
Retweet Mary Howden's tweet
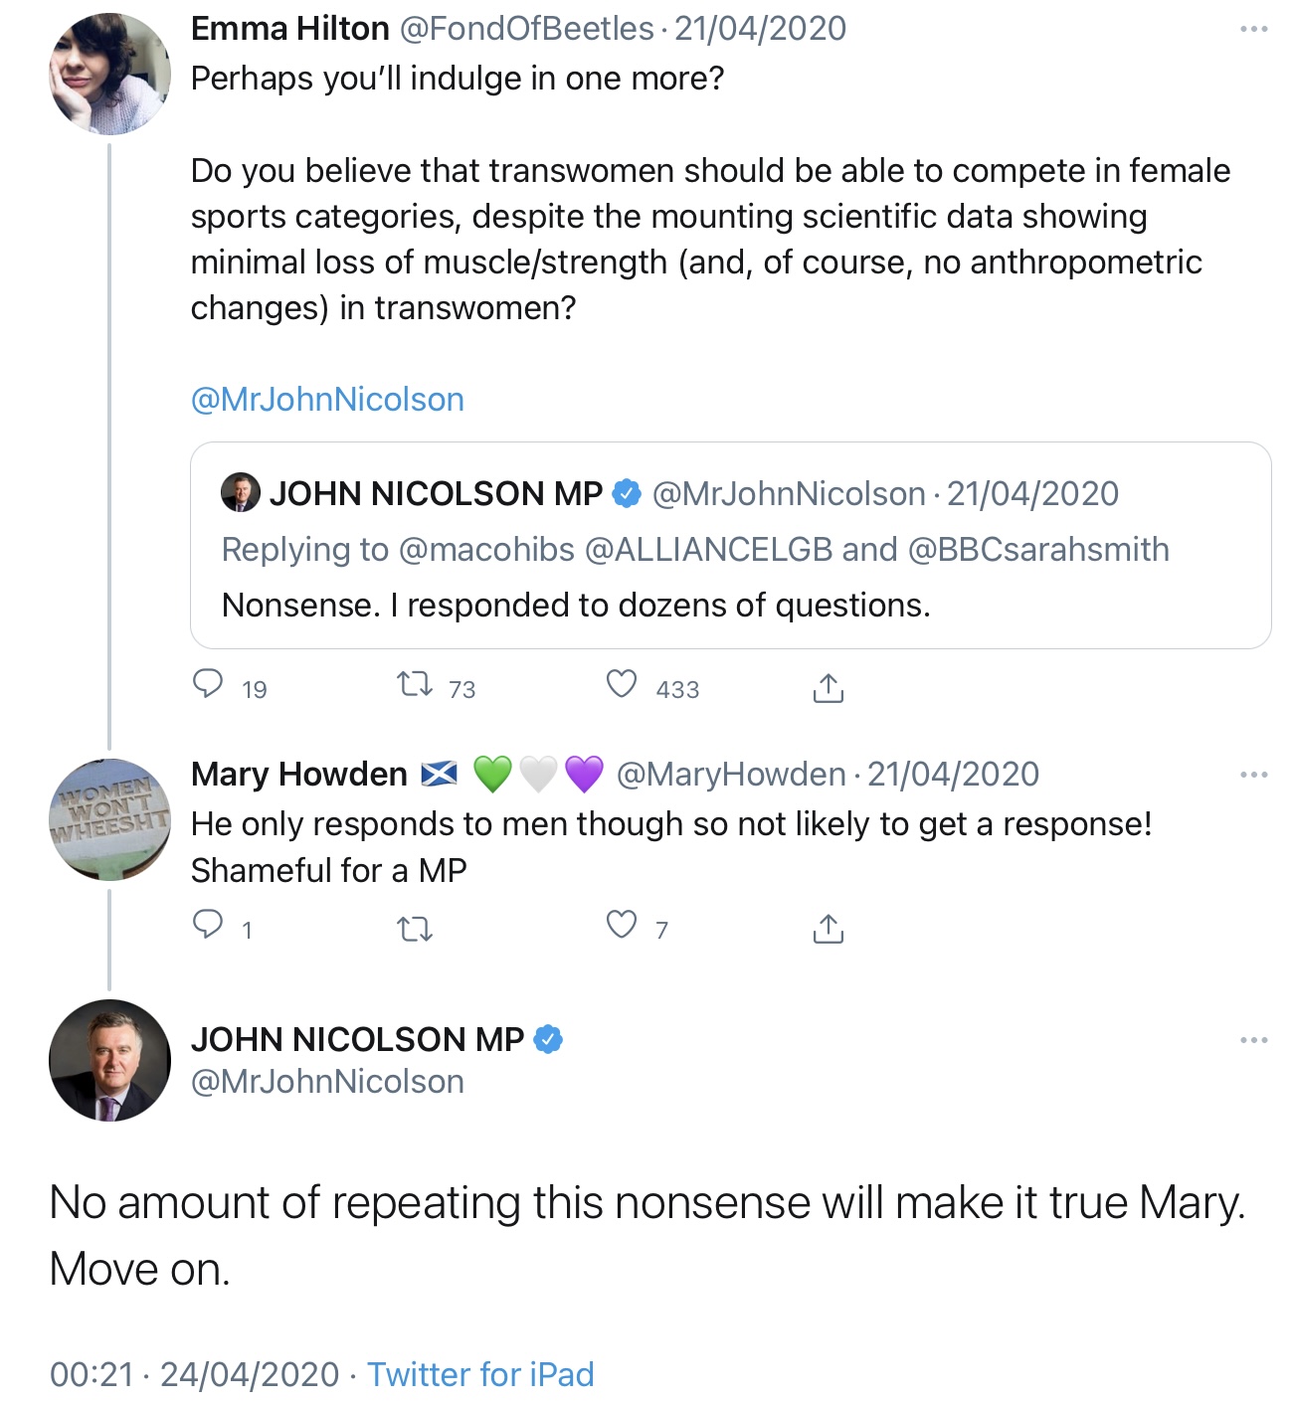coord(414,929)
